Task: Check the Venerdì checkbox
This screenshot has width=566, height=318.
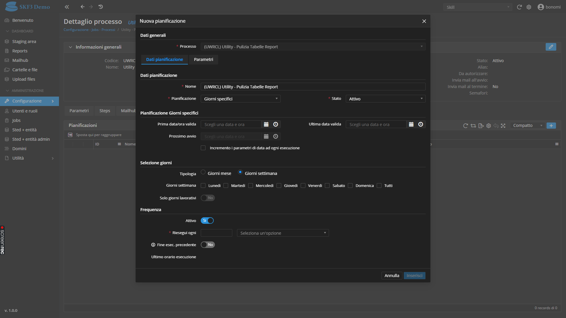Action: pyautogui.click(x=303, y=185)
